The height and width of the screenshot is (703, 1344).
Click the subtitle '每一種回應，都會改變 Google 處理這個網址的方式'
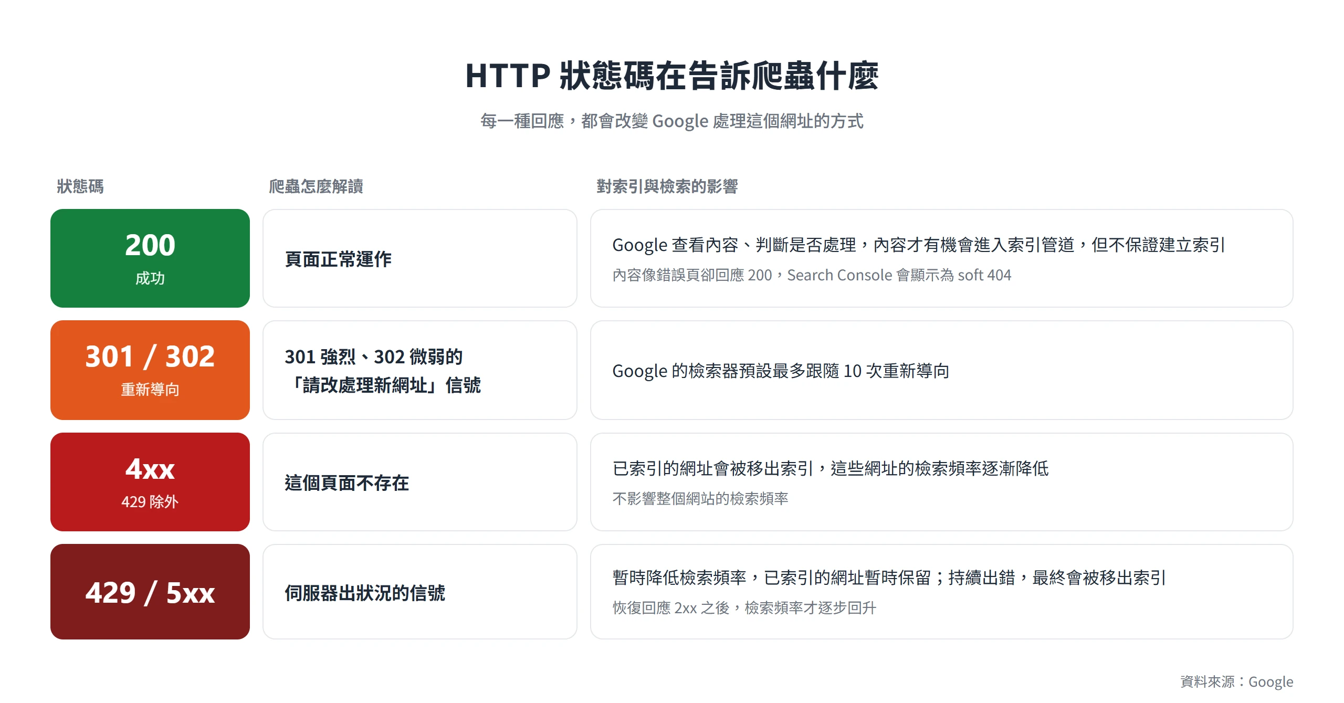click(x=672, y=121)
